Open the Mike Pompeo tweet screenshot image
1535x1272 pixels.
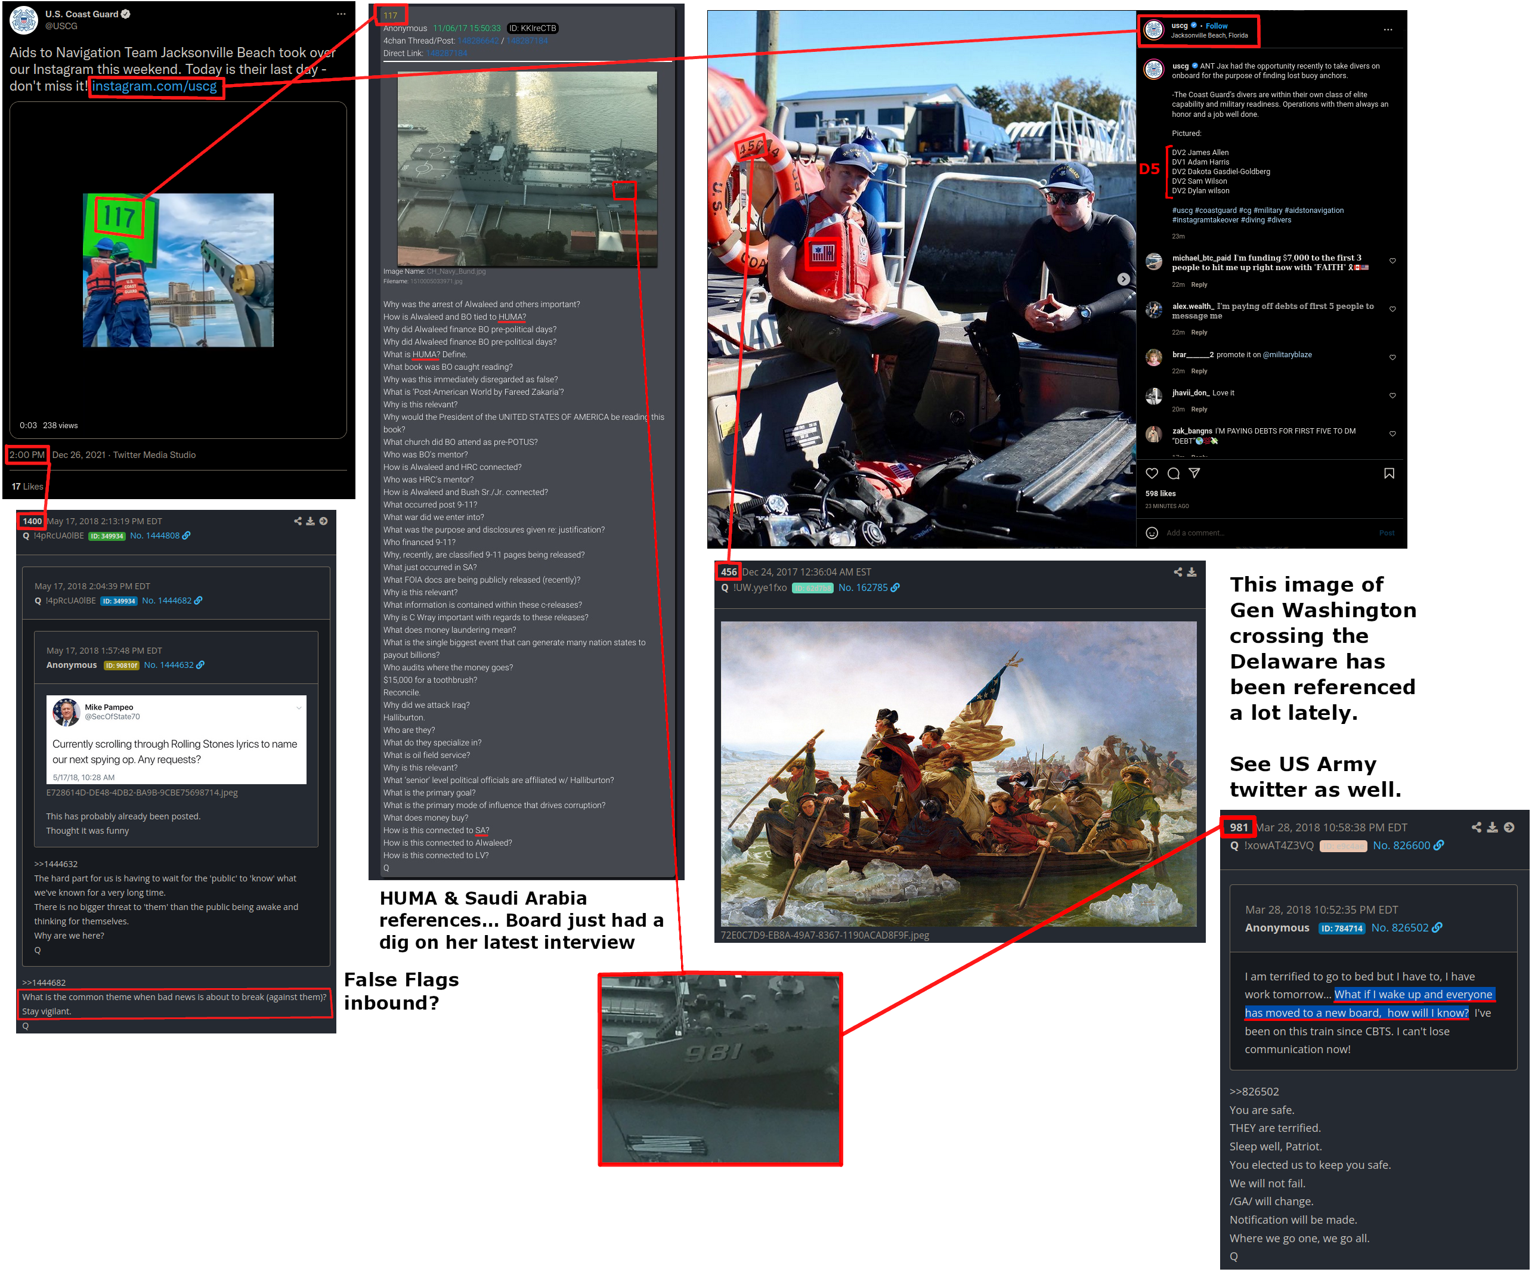pyautogui.click(x=176, y=740)
